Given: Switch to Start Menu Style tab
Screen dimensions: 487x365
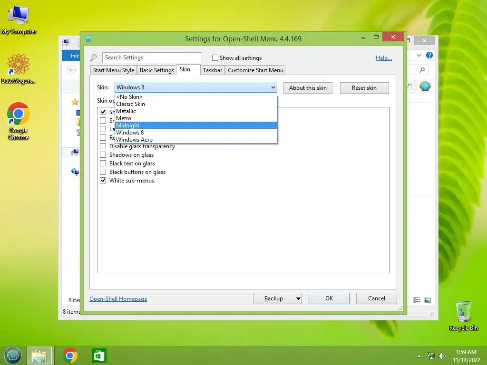Looking at the screenshot, I should (114, 70).
